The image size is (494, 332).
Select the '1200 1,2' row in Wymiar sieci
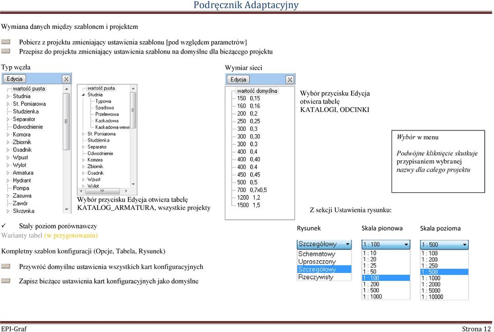(249, 197)
